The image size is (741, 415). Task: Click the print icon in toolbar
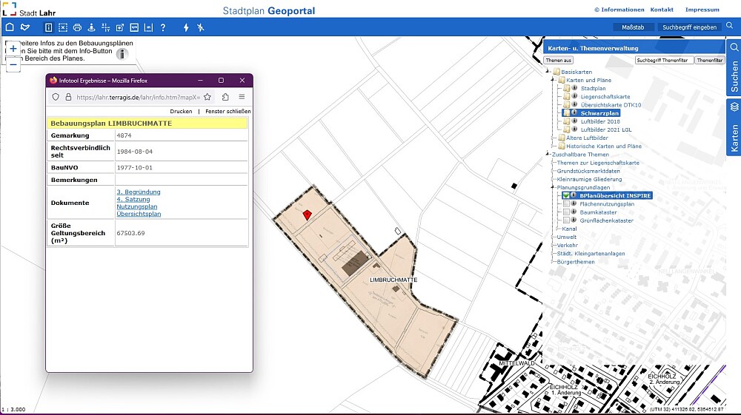point(77,27)
